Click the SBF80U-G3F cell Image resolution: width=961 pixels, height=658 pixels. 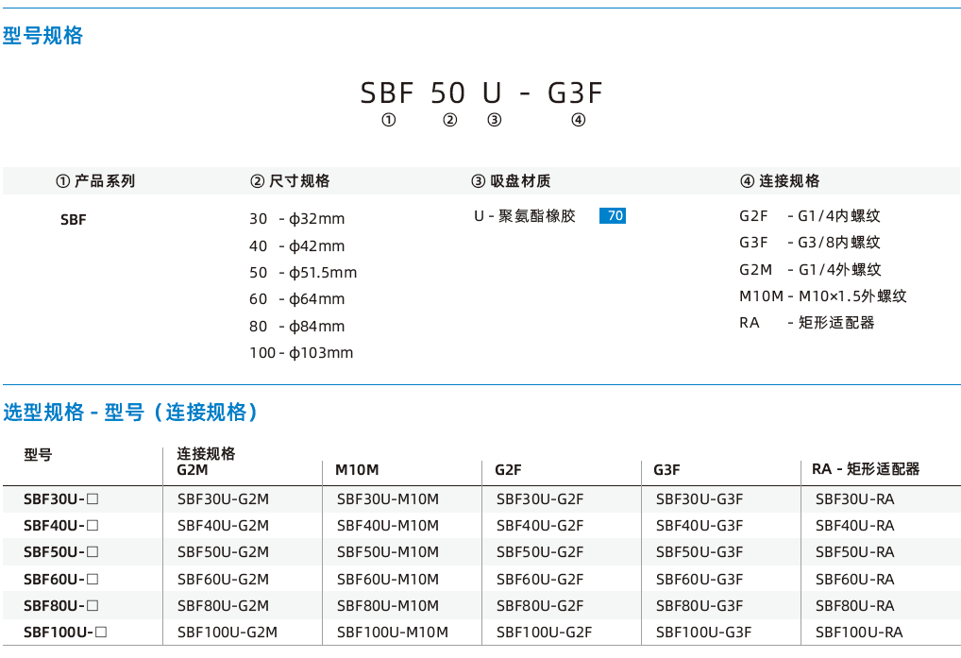[x=700, y=605]
